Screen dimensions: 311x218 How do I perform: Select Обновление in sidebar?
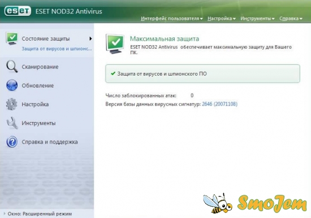point(38,85)
